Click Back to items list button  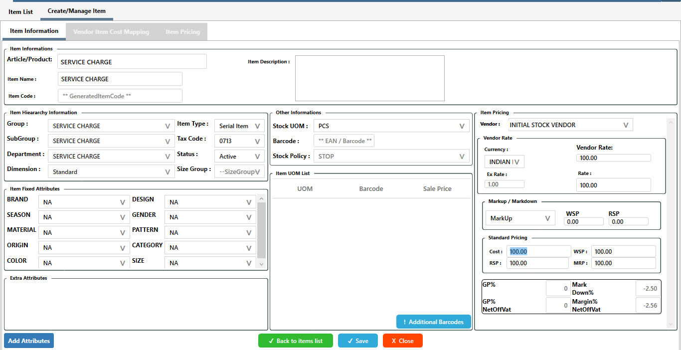295,341
